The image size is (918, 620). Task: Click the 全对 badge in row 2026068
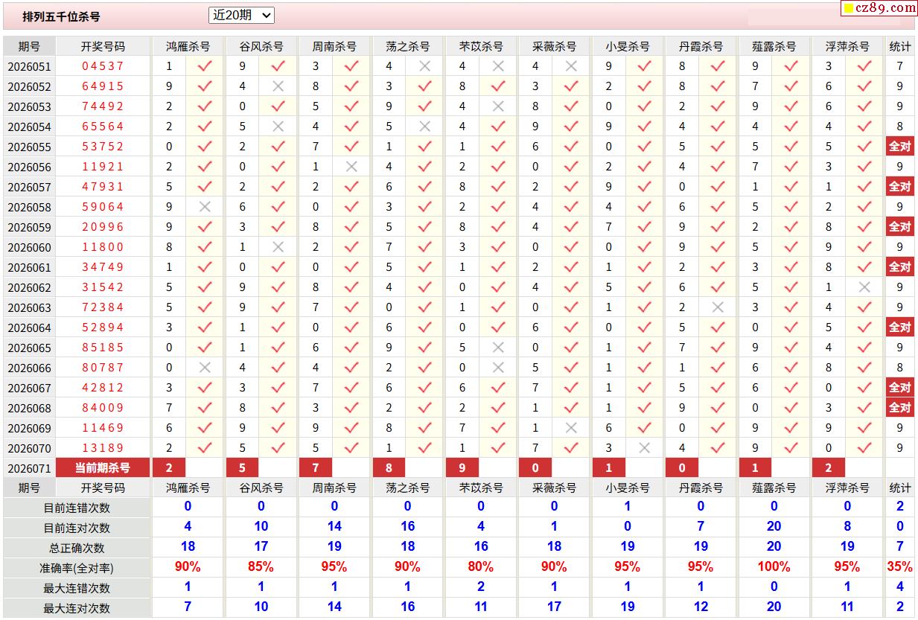(x=900, y=407)
